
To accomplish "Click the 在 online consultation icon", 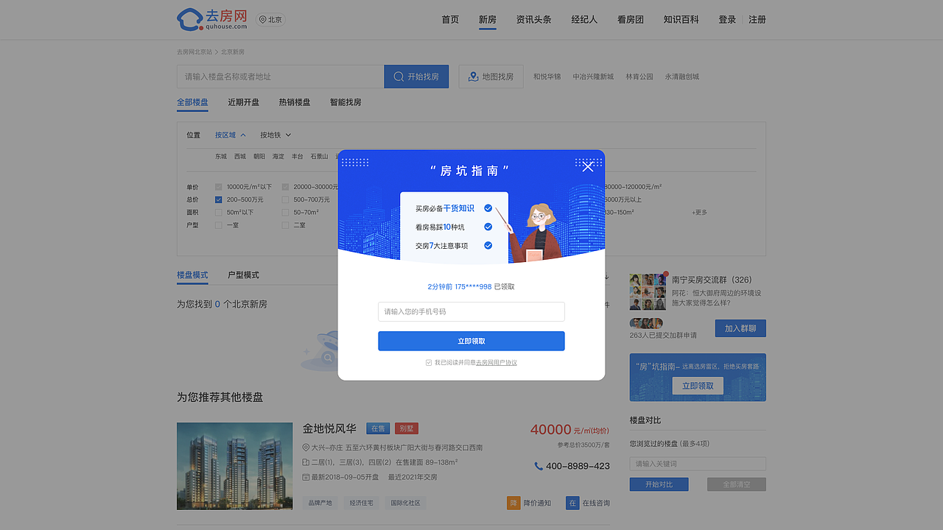I will tap(572, 502).
